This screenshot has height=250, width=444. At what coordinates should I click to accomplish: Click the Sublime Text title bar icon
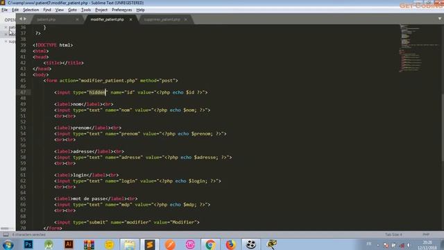(3, 3)
